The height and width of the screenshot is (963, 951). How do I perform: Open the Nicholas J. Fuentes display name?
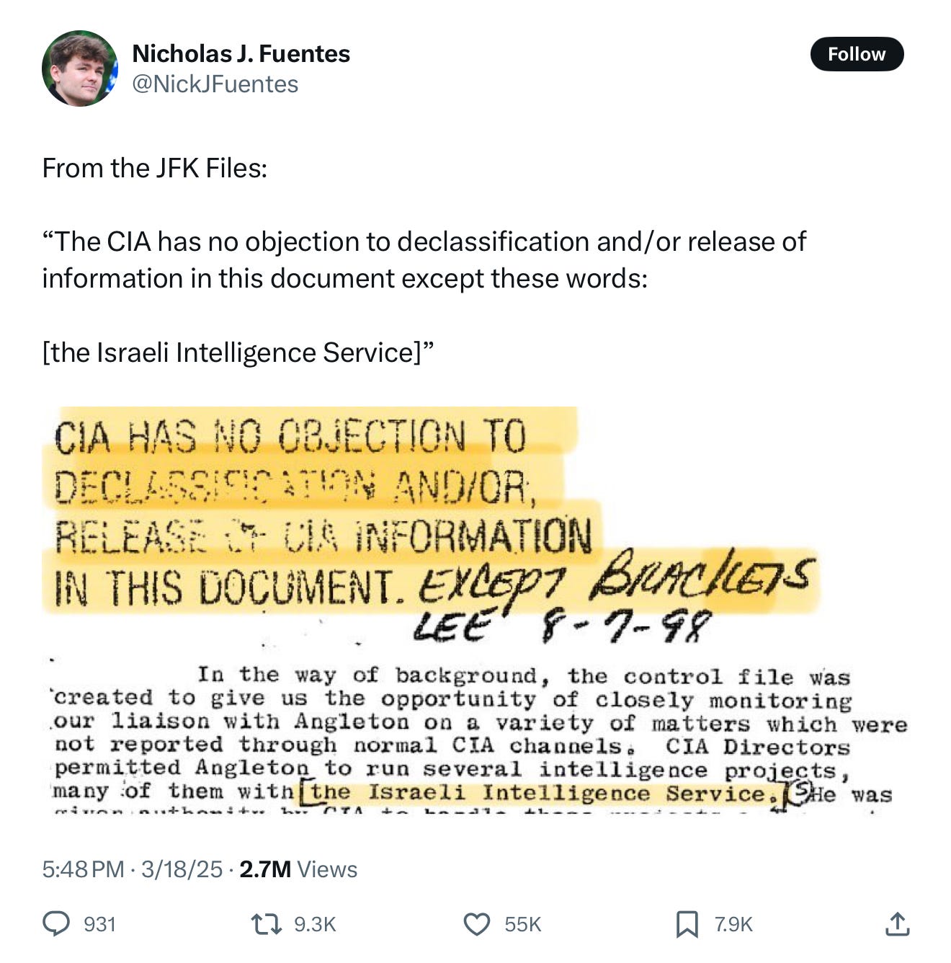[x=241, y=53]
